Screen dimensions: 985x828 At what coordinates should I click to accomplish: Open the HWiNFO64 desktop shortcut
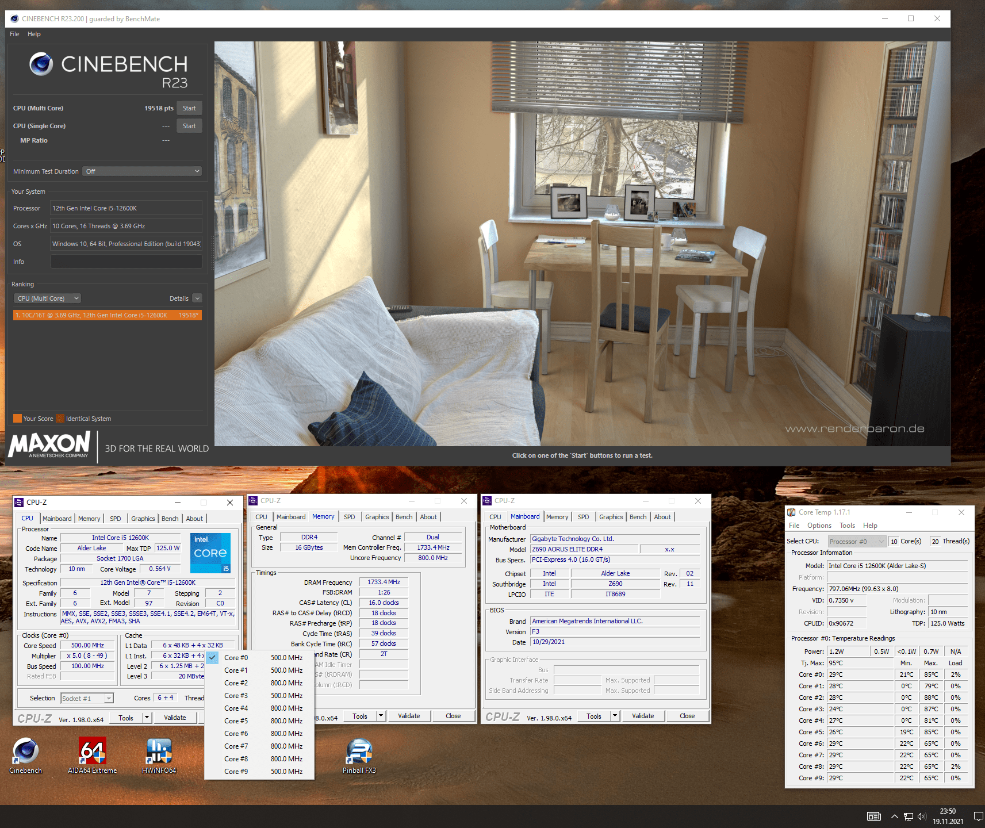pyautogui.click(x=159, y=756)
